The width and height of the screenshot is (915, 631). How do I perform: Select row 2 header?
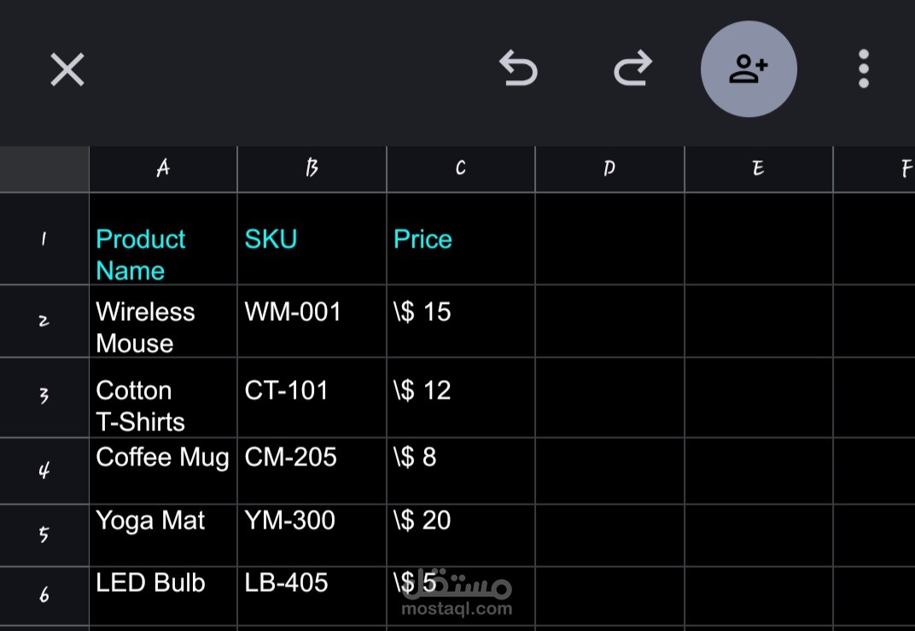click(x=44, y=321)
